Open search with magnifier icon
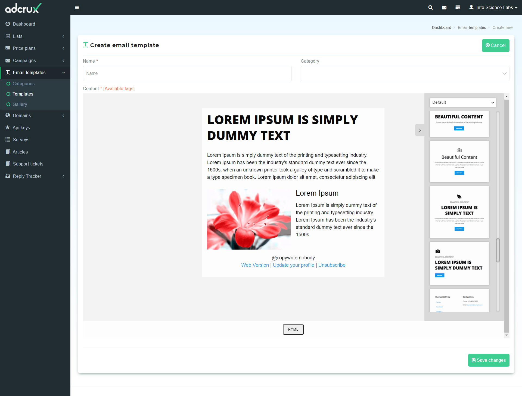Viewport: 522px width, 396px height. [x=430, y=7]
